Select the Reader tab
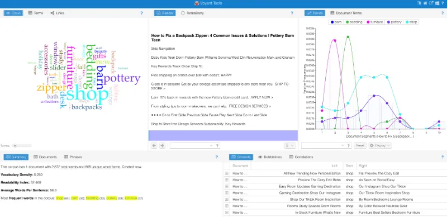This screenshot has height=217, width=447. coord(165,13)
